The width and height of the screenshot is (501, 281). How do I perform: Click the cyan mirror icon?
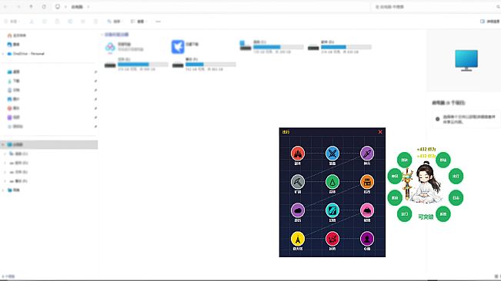(x=332, y=210)
